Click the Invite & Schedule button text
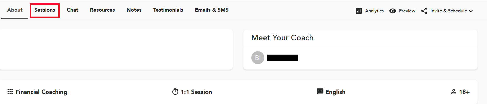 pos(448,11)
